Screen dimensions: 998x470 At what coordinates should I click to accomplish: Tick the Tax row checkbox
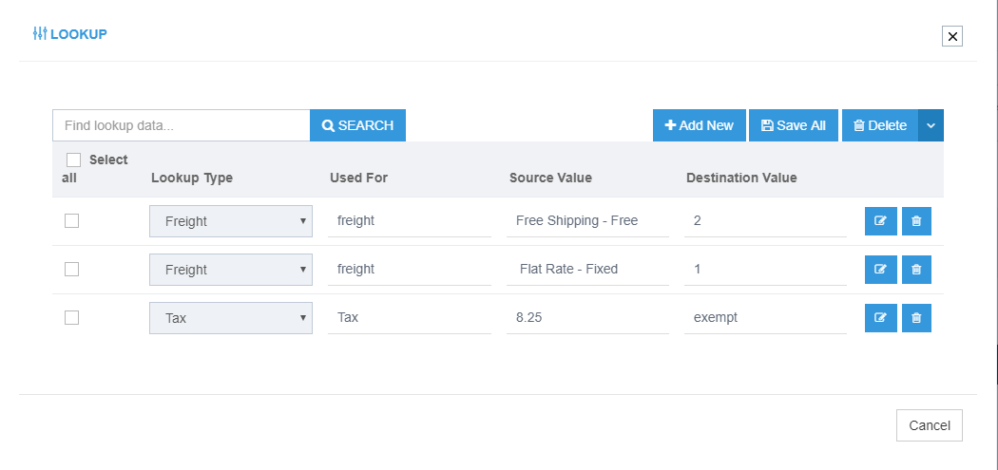pyautogui.click(x=71, y=318)
